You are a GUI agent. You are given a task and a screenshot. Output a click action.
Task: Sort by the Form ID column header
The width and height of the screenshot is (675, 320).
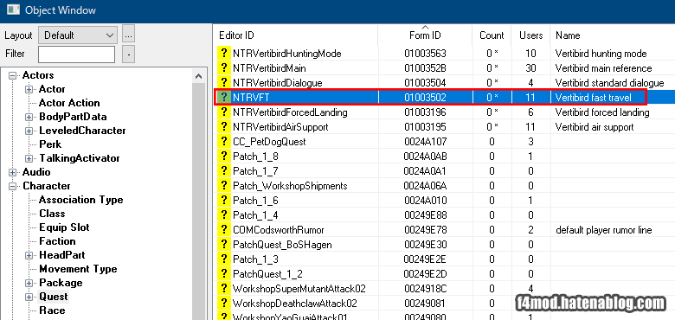(425, 35)
